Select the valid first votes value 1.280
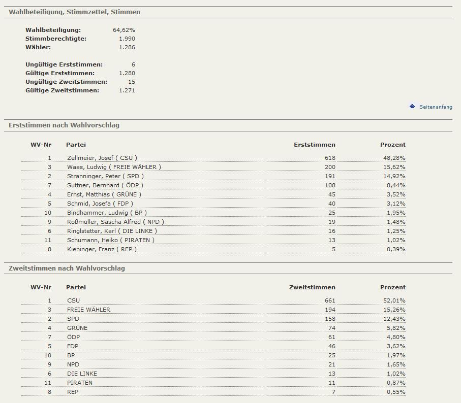 coord(127,73)
